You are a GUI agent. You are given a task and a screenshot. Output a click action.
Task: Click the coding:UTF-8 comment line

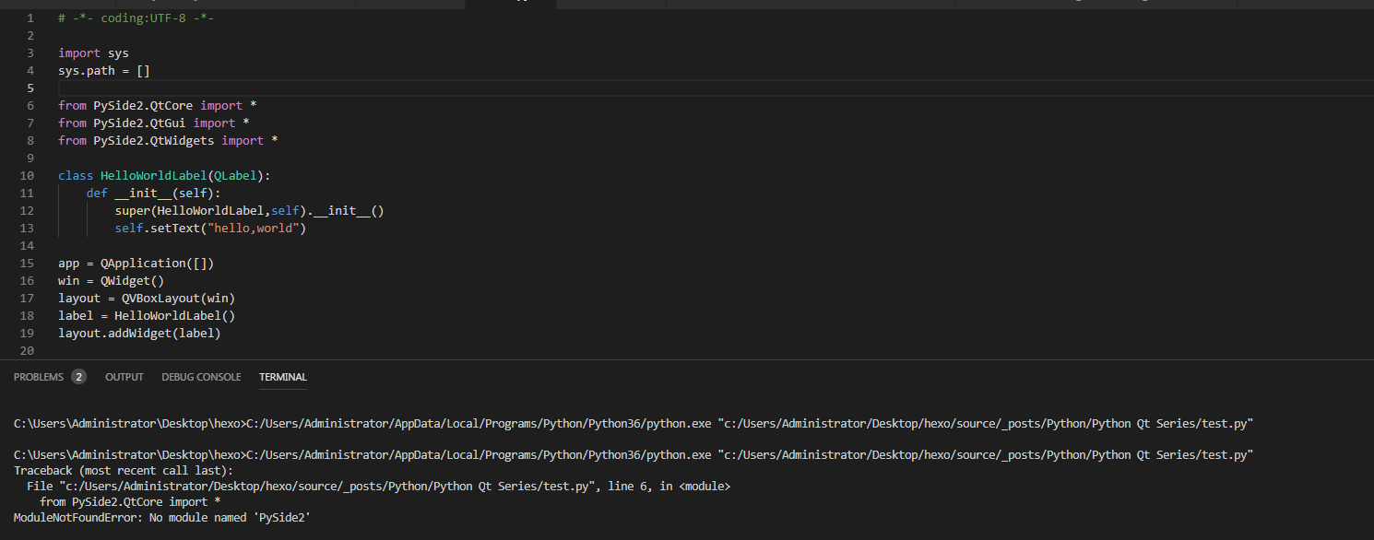[x=136, y=18]
